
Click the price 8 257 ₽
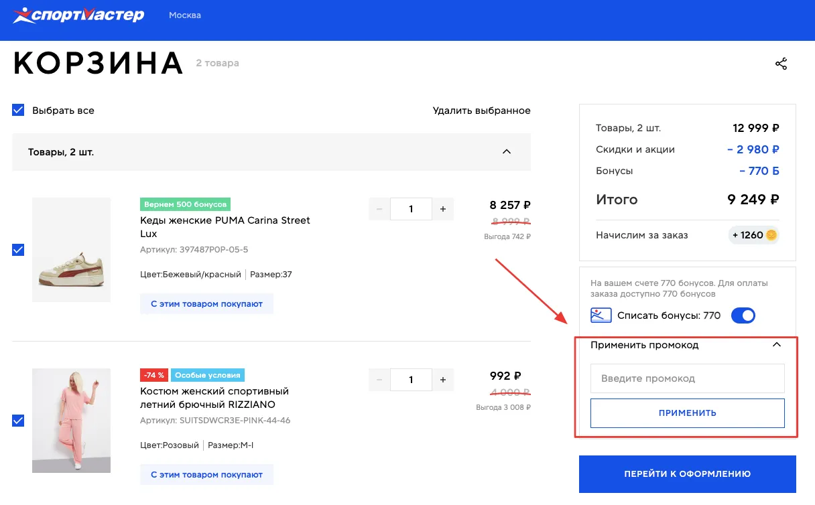tap(510, 206)
